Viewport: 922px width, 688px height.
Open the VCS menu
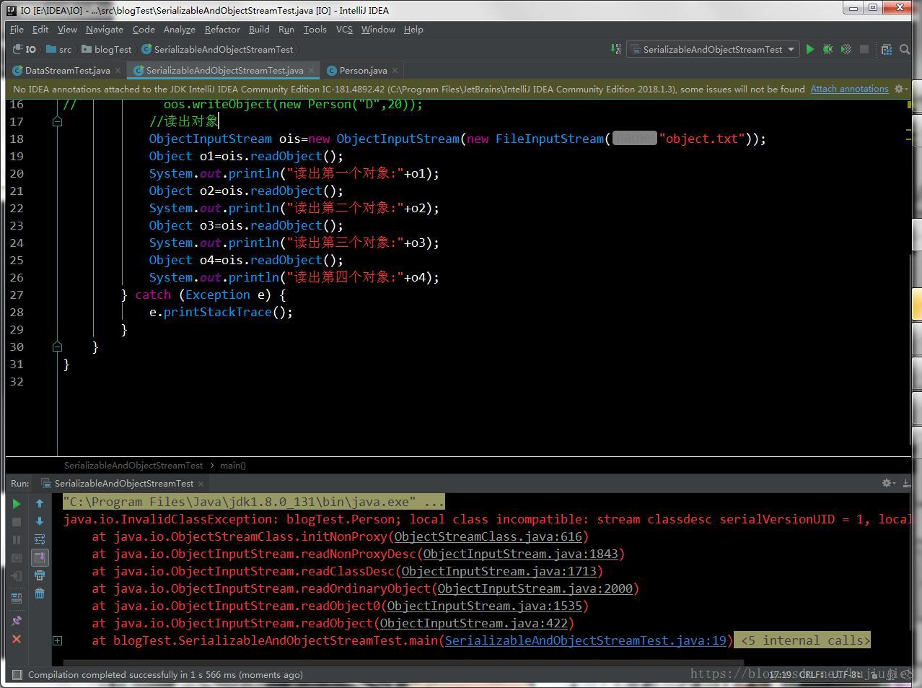point(345,29)
